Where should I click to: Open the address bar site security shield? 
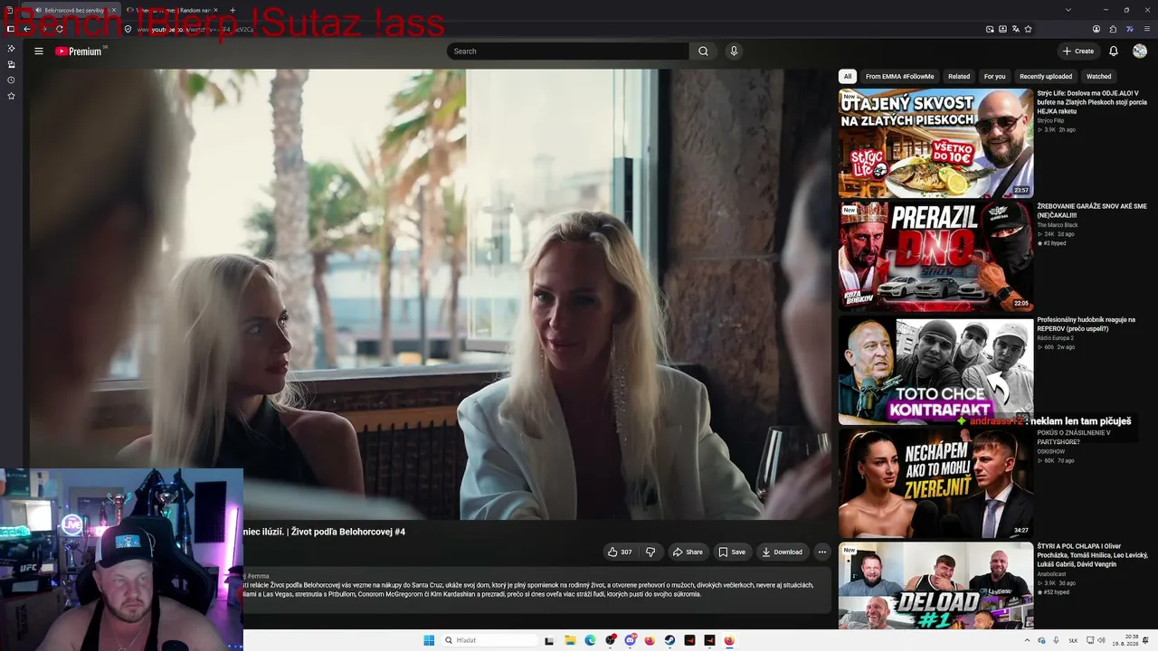[x=128, y=29]
